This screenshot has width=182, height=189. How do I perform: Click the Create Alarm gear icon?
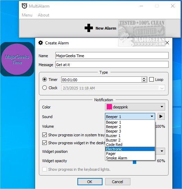pos(41,43)
